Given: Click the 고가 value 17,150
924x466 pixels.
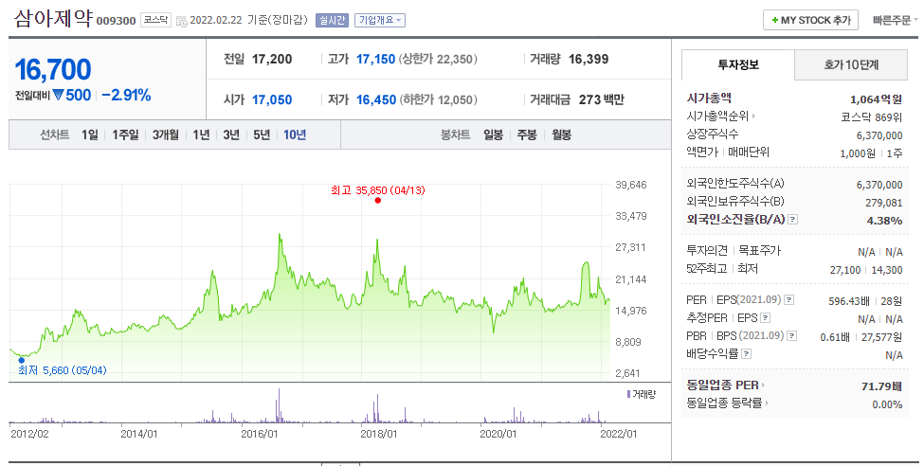Looking at the screenshot, I should [376, 59].
